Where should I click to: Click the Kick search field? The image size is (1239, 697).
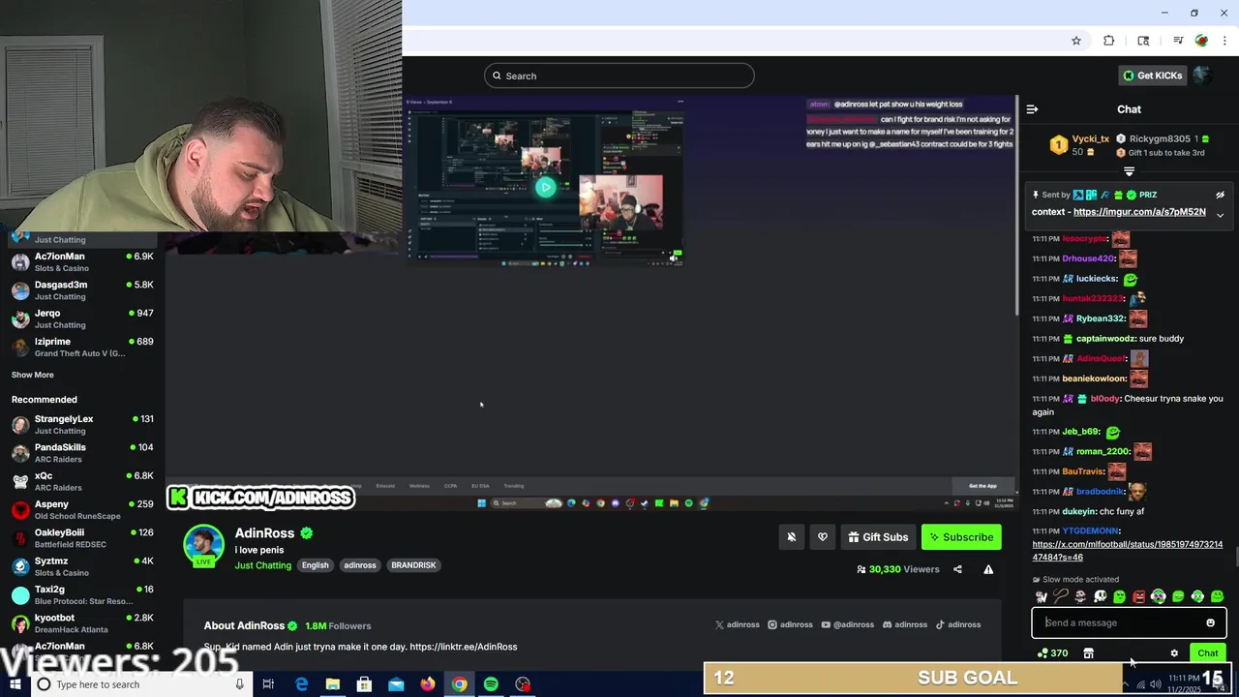619,76
